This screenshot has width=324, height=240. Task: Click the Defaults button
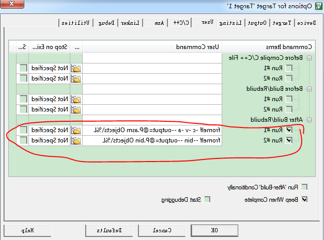(109, 230)
